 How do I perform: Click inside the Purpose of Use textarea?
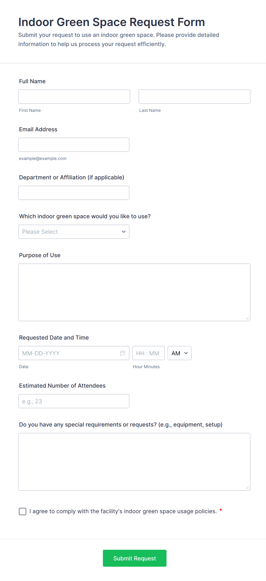tap(134, 292)
